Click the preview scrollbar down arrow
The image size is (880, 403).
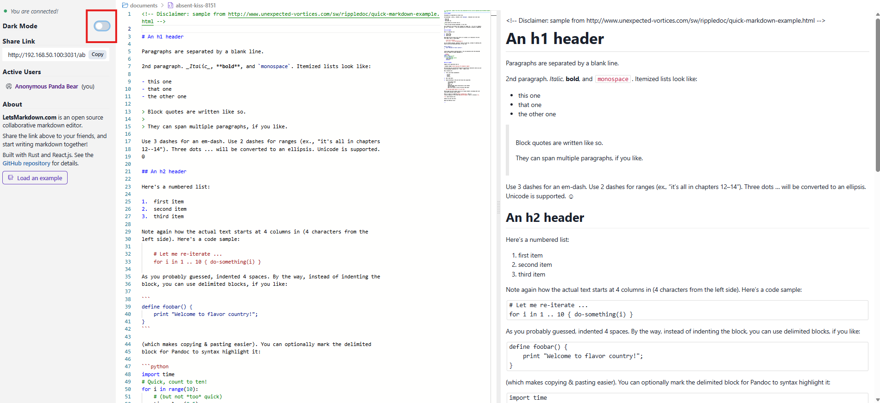point(877,399)
